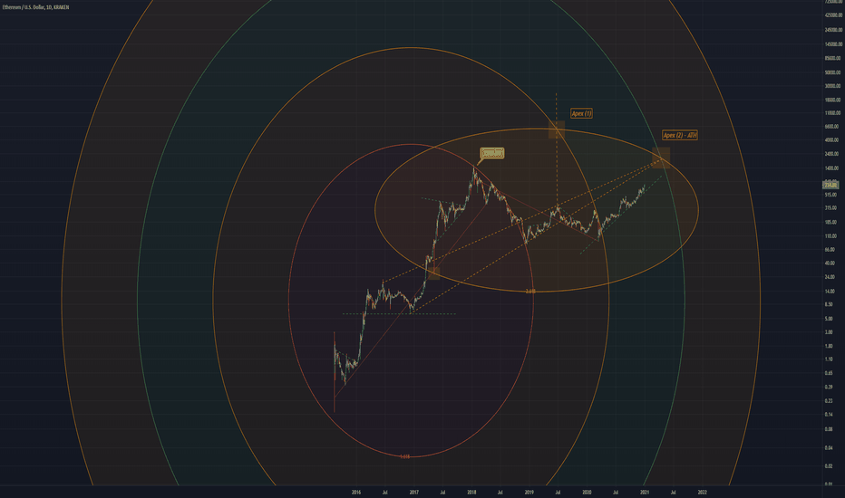The width and height of the screenshot is (845, 498).
Task: Click the highlighted current price tag on the price axis
Action: tap(830, 185)
